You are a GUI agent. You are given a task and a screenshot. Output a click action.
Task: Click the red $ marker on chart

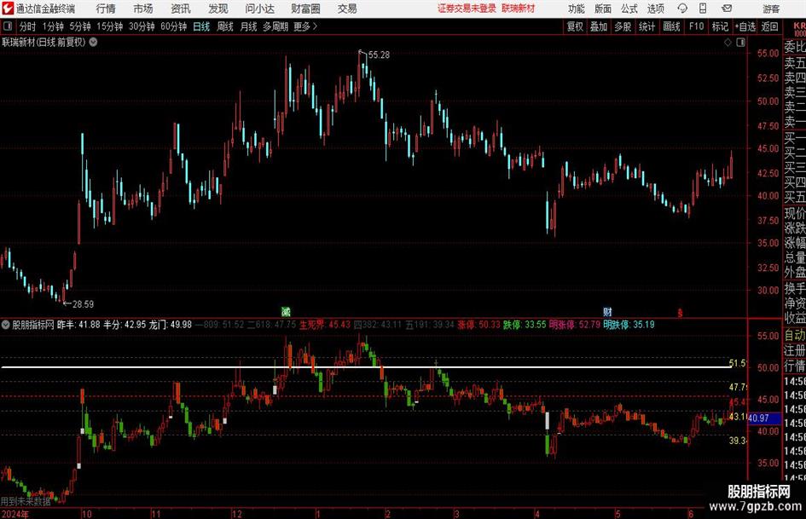coord(680,313)
